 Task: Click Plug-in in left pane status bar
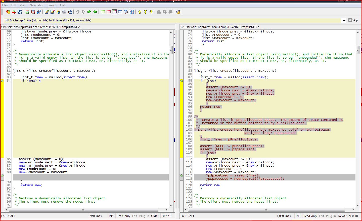click(x=144, y=216)
